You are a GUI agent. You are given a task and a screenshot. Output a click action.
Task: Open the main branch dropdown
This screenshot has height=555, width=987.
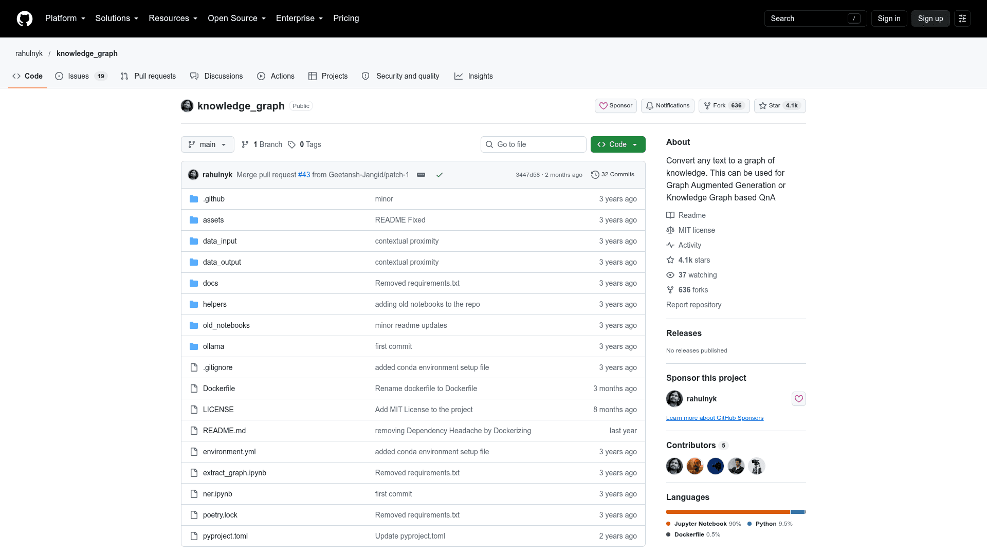click(x=208, y=144)
